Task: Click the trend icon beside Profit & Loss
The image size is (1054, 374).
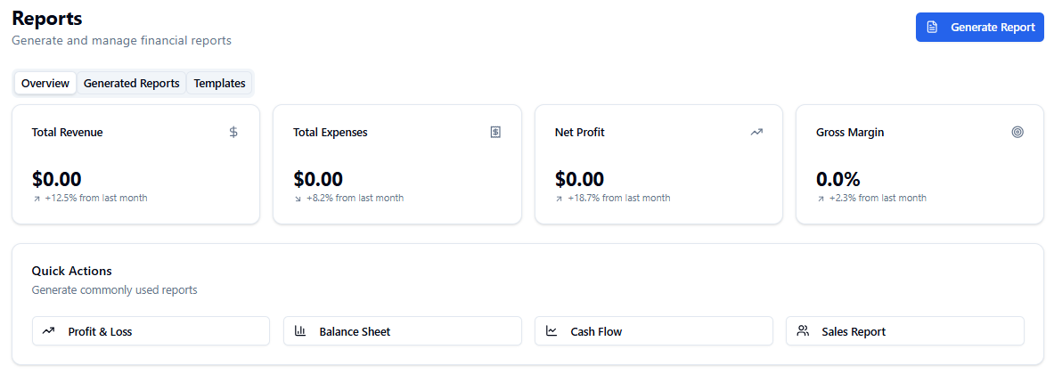Action: (48, 331)
